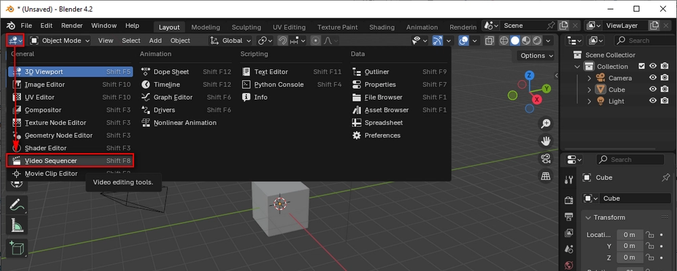677x271 pixels.
Task: Toggle proportional editing button
Action: (315, 41)
